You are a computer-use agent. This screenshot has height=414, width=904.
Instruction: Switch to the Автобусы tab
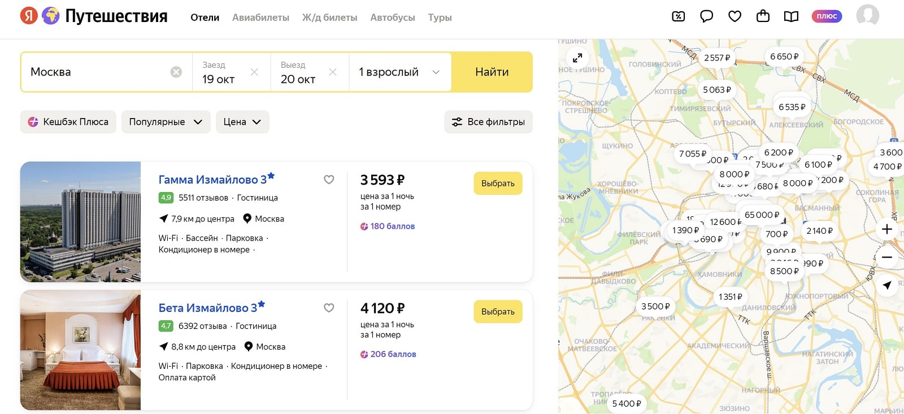(393, 18)
